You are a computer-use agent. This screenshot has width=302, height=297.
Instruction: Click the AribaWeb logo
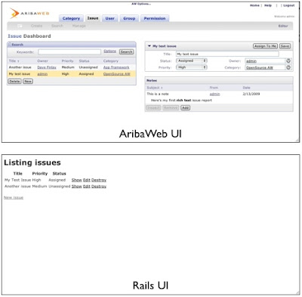point(29,13)
